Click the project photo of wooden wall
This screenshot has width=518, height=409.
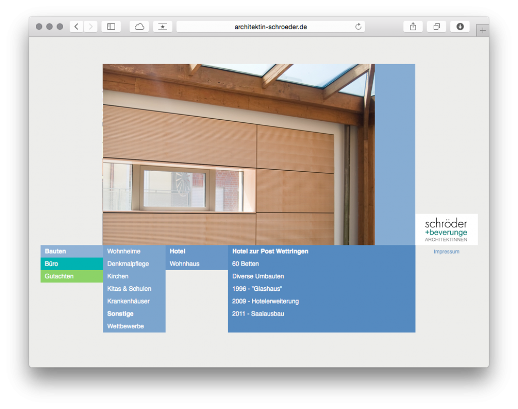click(238, 155)
